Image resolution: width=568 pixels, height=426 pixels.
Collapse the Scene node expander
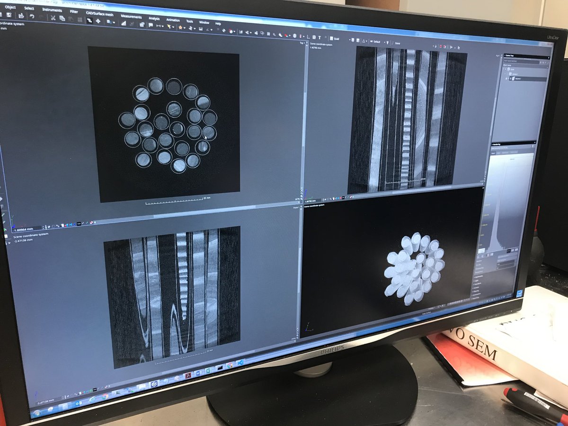pyautogui.click(x=505, y=69)
